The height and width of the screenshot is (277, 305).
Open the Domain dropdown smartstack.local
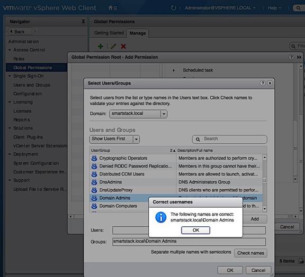coord(138,114)
